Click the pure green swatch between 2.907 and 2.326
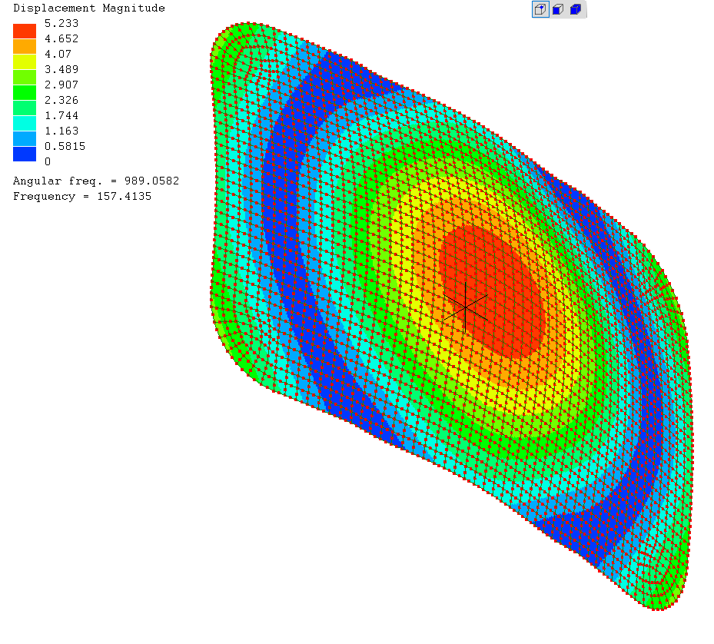Image resolution: width=714 pixels, height=644 pixels. [25, 92]
